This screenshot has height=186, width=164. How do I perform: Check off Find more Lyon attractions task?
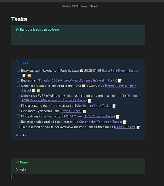(18, 111)
